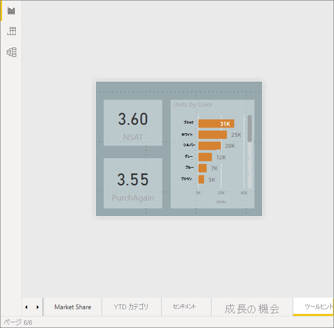
Task: Click the 40K axis tick label
Action: [x=244, y=193]
